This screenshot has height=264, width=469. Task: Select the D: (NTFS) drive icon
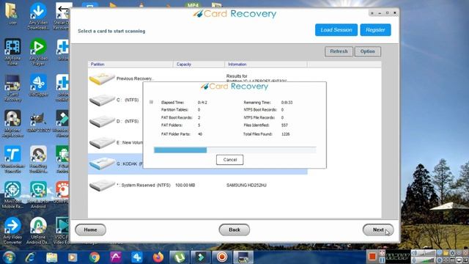pyautogui.click(x=102, y=121)
